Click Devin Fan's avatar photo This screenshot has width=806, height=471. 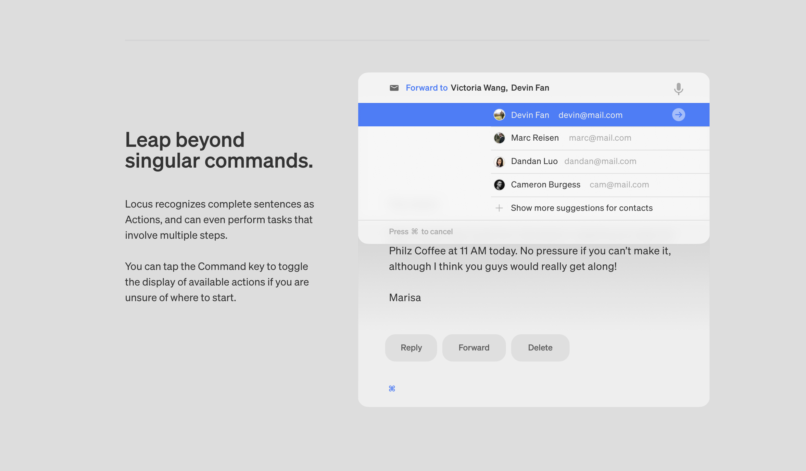click(x=499, y=115)
